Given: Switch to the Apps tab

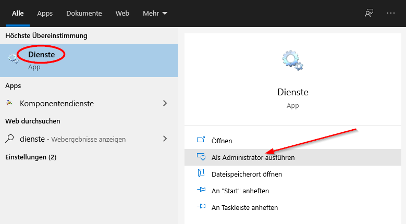Looking at the screenshot, I should [x=45, y=13].
